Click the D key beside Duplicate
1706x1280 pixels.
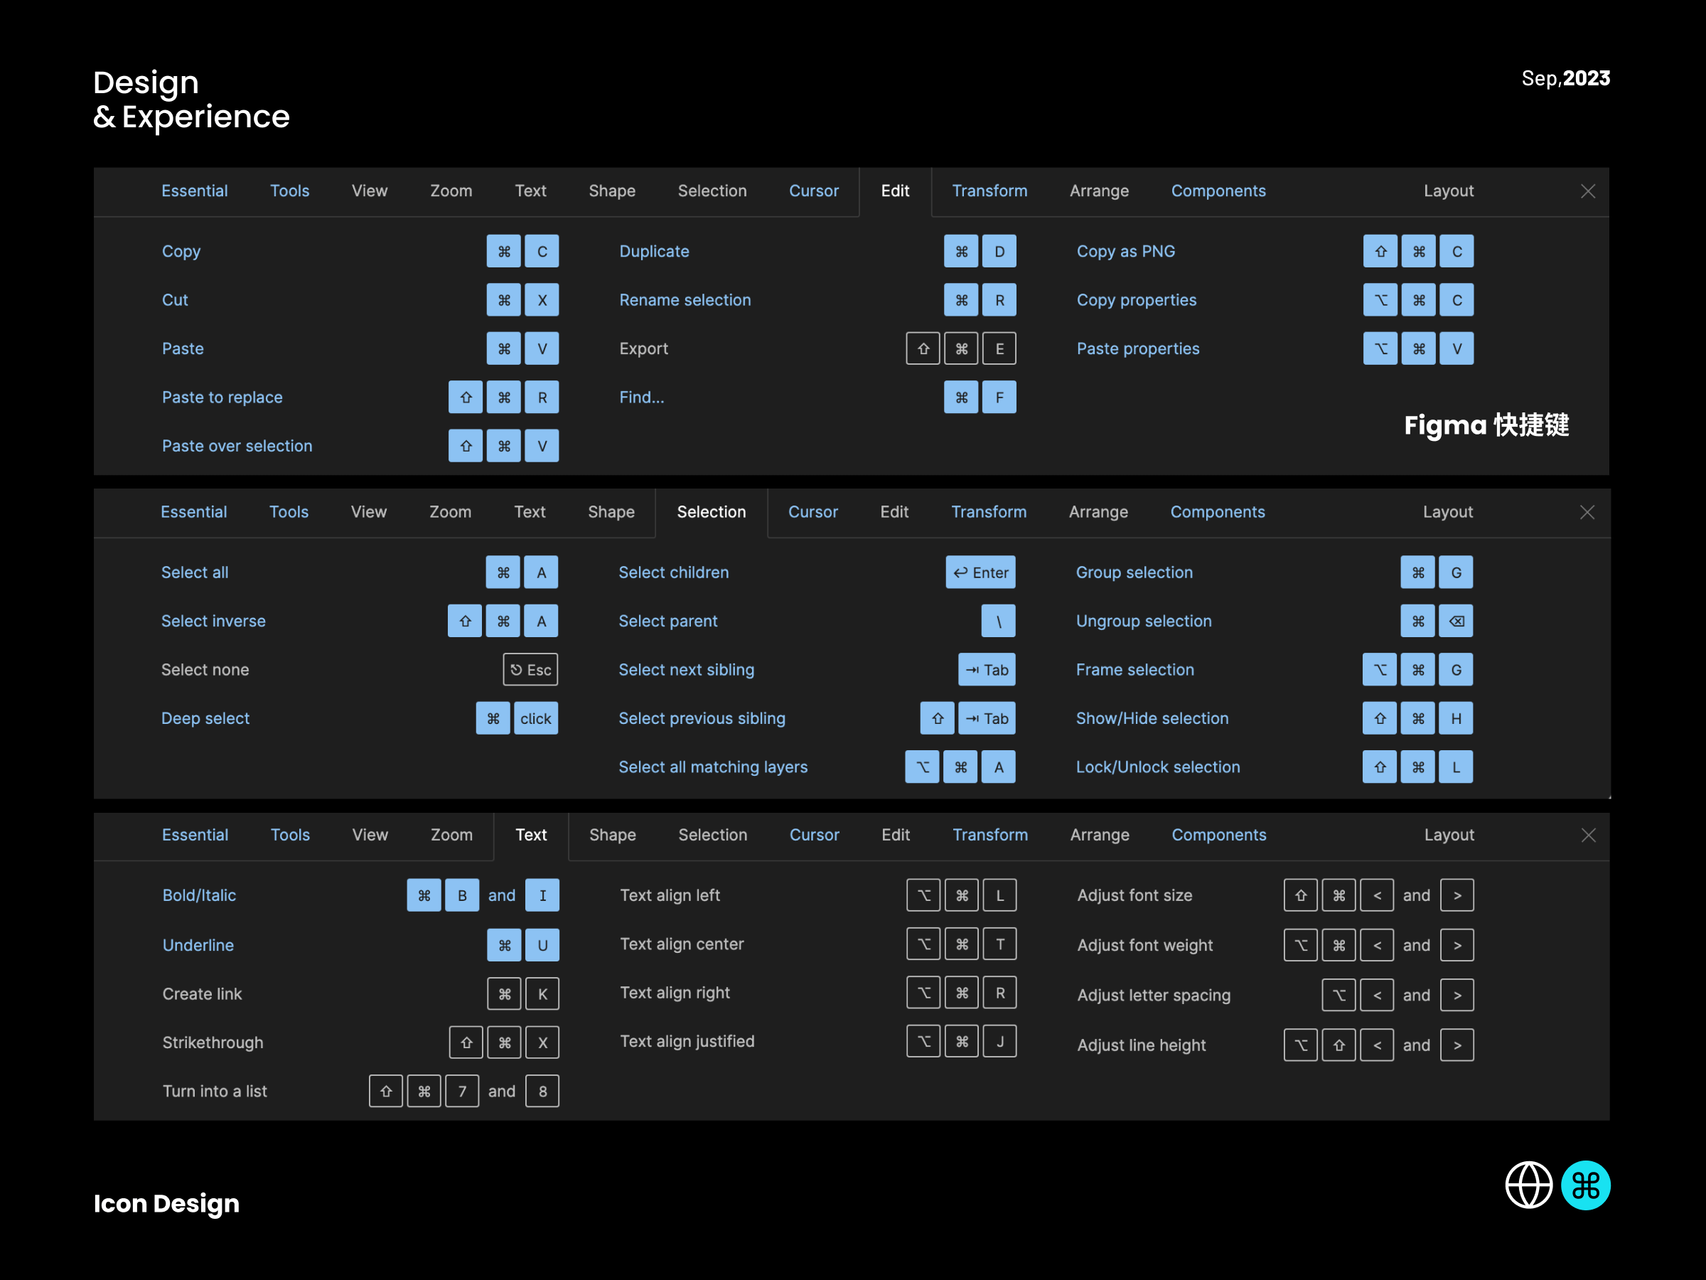(x=999, y=252)
